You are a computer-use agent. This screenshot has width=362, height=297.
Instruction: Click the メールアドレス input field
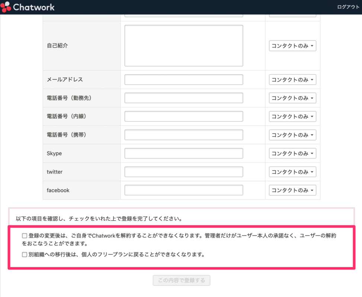pyautogui.click(x=183, y=79)
